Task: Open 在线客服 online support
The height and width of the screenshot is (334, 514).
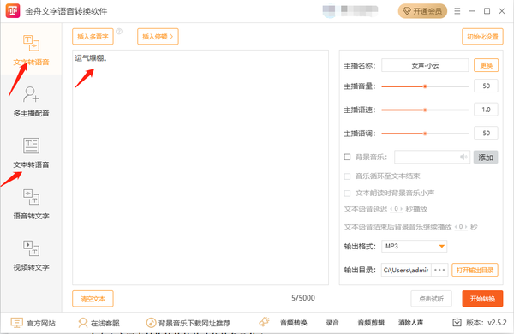Action: (x=99, y=323)
